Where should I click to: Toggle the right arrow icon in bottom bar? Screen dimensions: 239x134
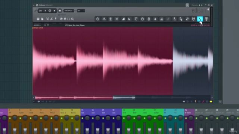[184, 102]
